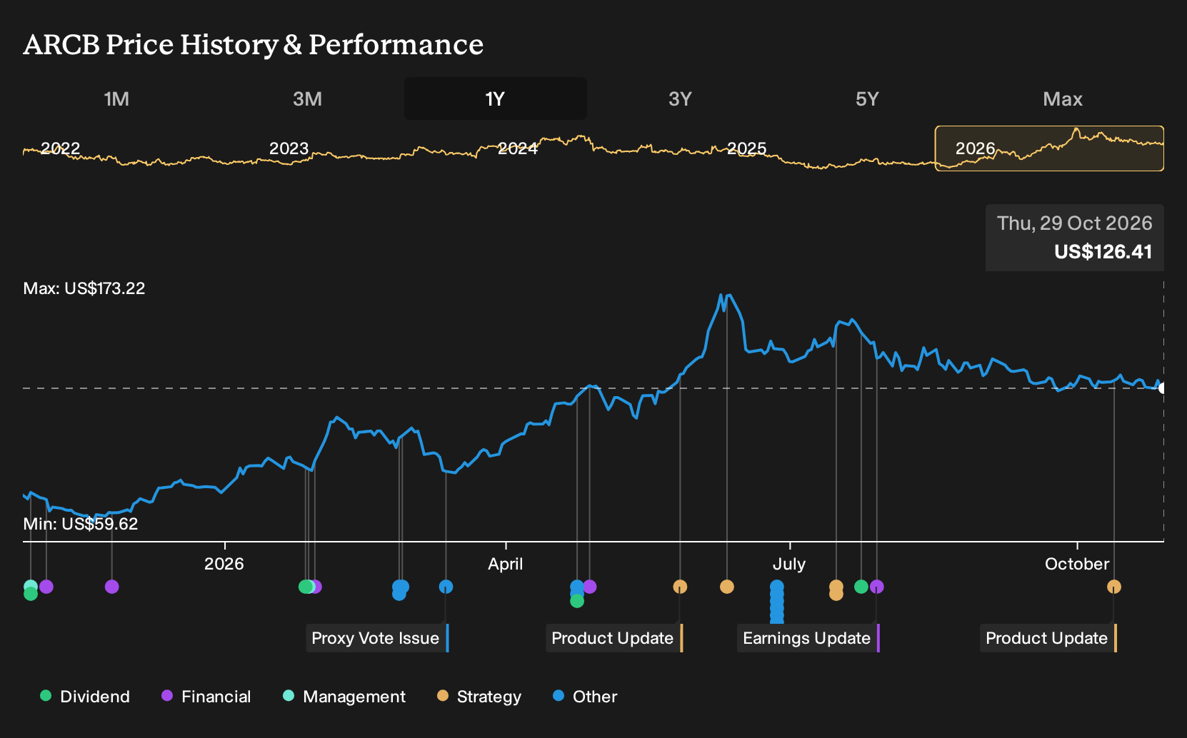
Task: Toggle Financial events in legend
Action: 206,697
